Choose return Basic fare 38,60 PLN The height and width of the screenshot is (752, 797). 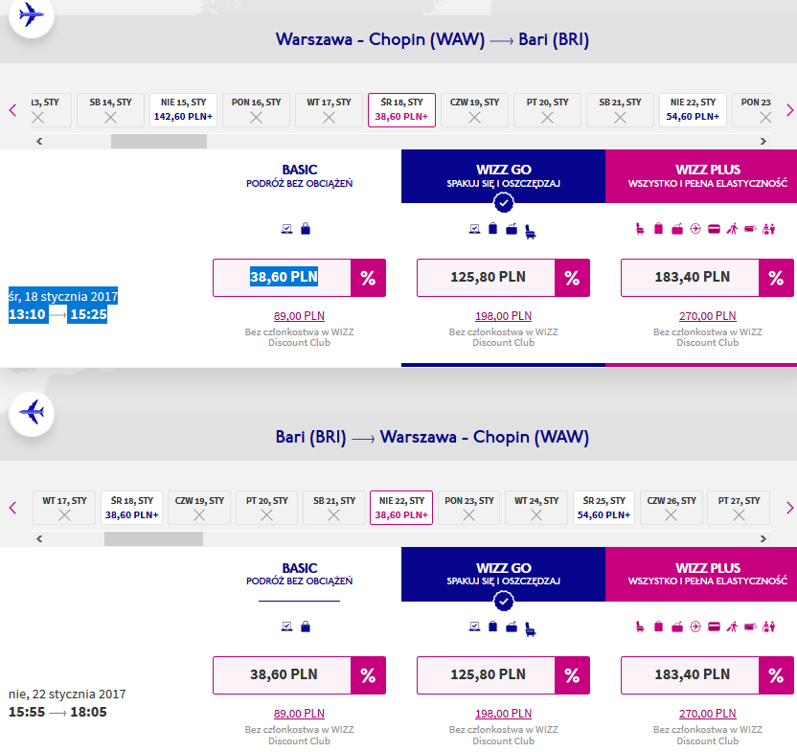tap(283, 675)
